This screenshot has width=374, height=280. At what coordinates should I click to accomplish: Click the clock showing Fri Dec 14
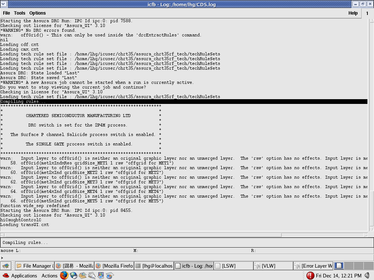(x=339, y=276)
